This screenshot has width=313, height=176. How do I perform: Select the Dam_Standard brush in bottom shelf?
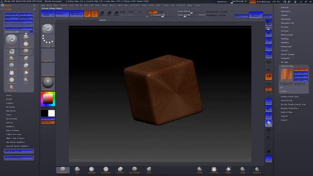(x=135, y=170)
